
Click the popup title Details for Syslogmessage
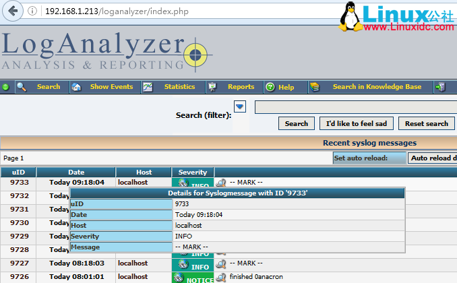tap(237, 193)
